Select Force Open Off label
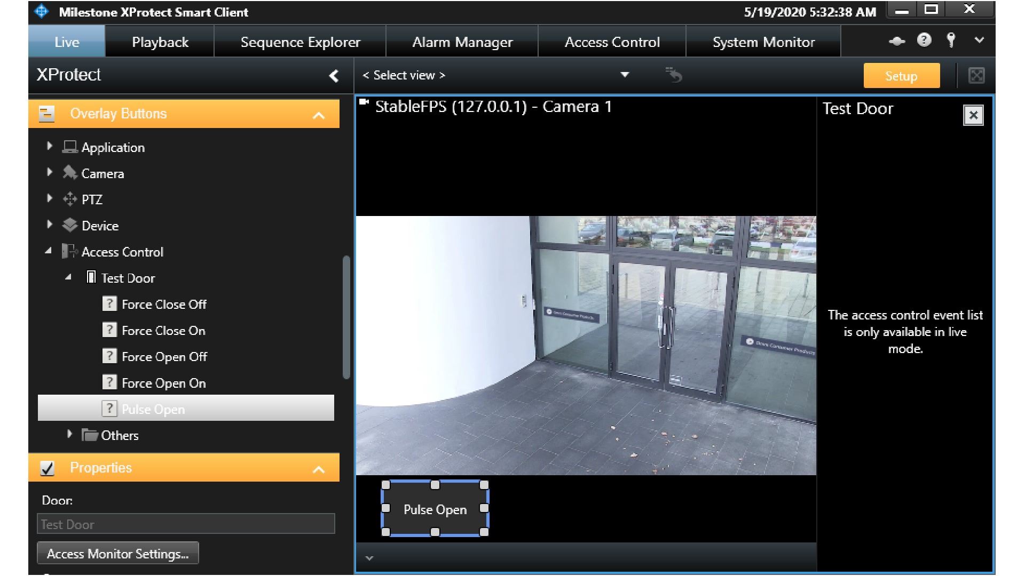1025x576 pixels. [164, 357]
